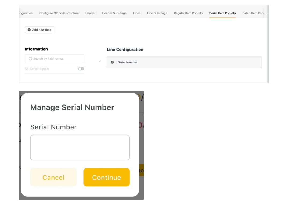
Task: Click the Add new field button
Action: [x=39, y=30]
